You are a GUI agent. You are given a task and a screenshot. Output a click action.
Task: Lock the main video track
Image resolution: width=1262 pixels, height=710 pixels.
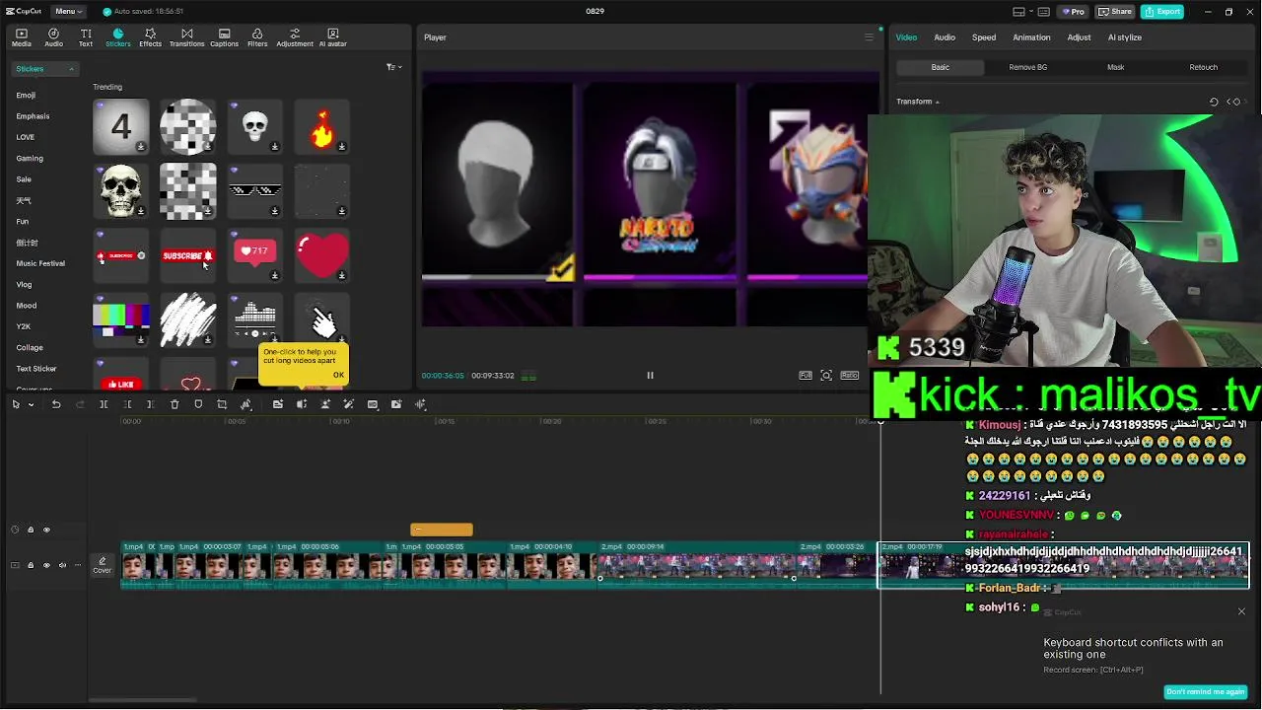pos(31,565)
